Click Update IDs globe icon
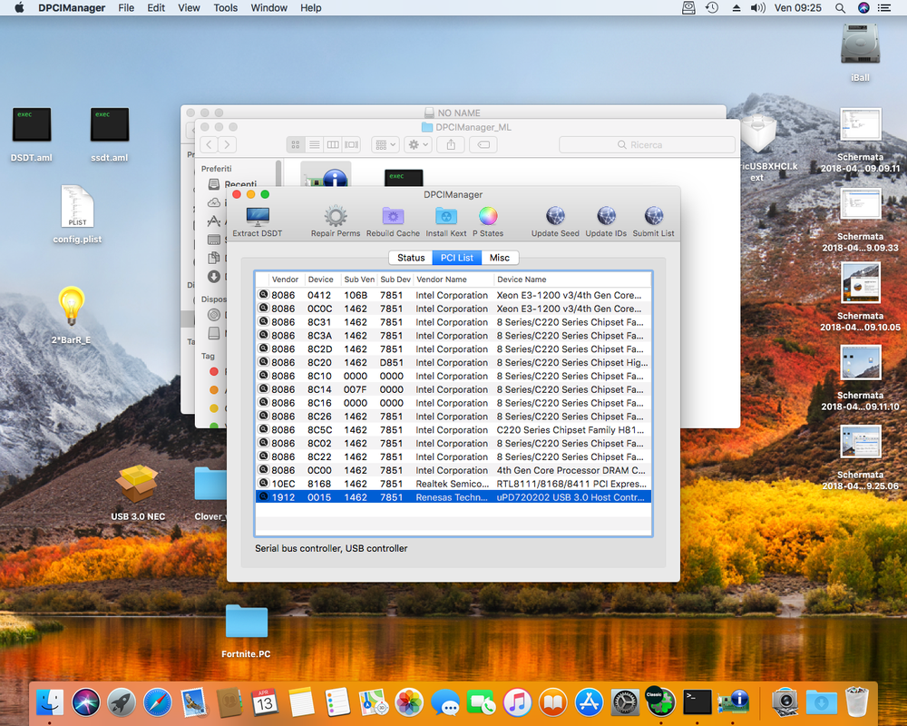 [606, 221]
